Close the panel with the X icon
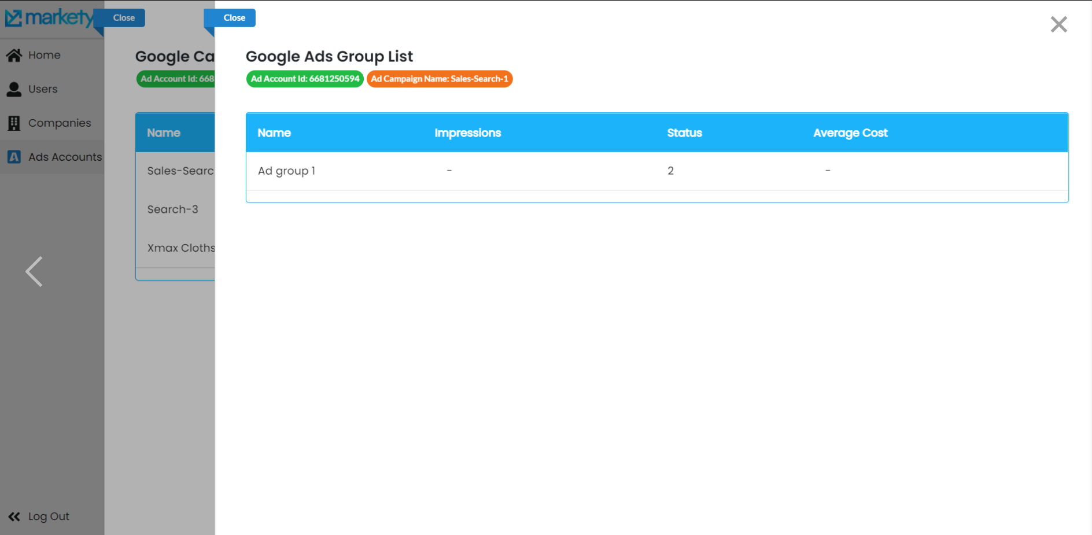1092x535 pixels. (x=1058, y=24)
